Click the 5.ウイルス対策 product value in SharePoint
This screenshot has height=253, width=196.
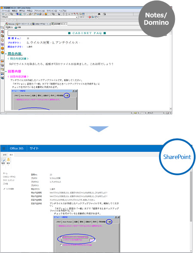point(55,178)
